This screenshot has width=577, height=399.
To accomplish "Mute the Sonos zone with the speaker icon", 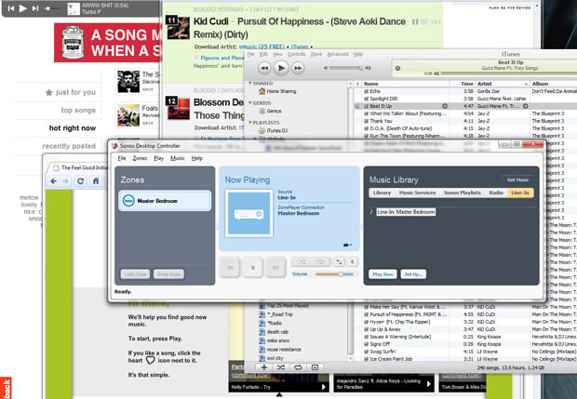I will [352, 262].
